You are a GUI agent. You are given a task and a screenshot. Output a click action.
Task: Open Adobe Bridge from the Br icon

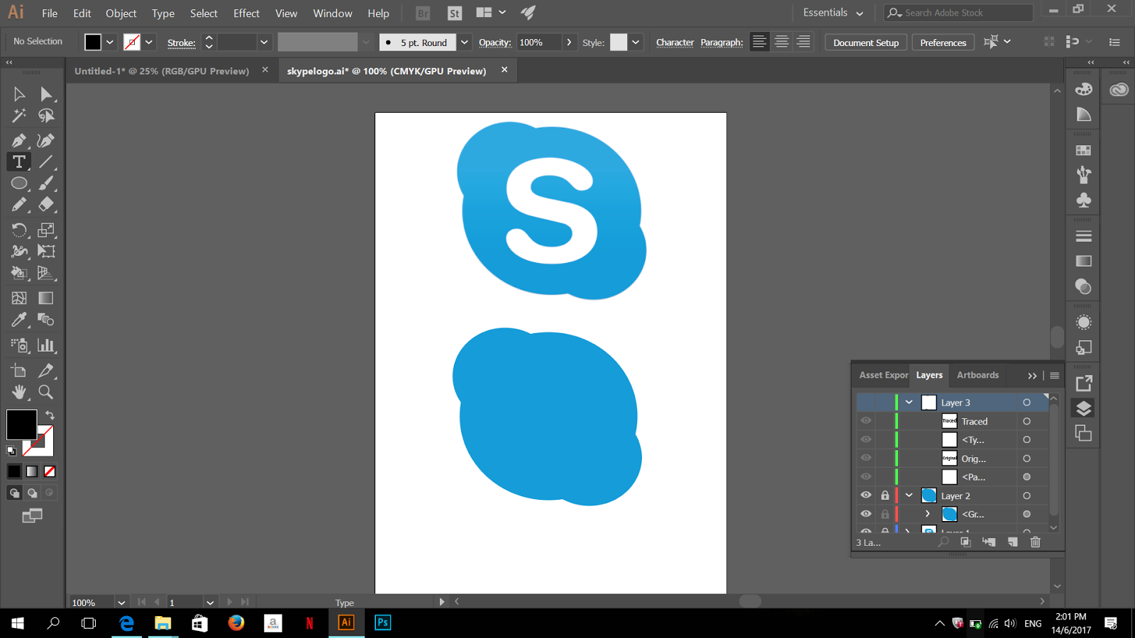[x=423, y=13]
